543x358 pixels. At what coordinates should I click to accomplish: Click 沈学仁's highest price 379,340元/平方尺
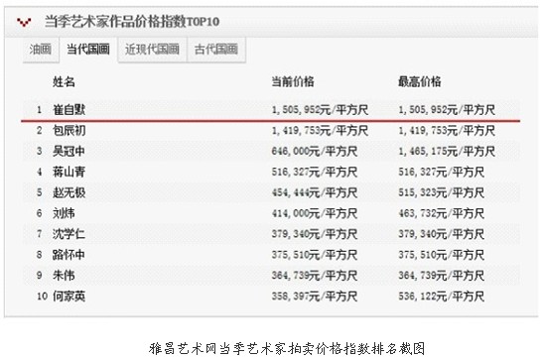coord(441,234)
